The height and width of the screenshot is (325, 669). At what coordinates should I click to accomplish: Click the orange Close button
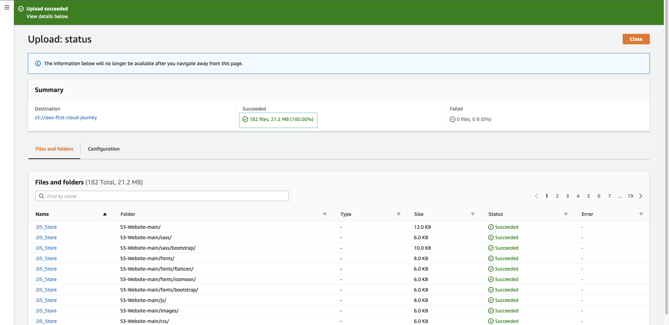coord(636,39)
